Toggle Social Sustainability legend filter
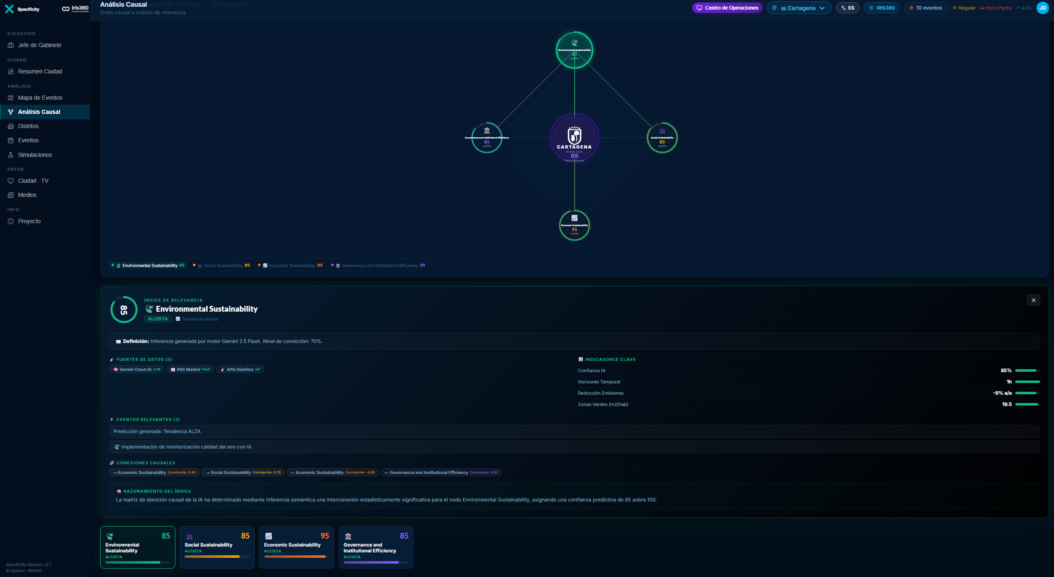The height and width of the screenshot is (577, 1054). [x=221, y=265]
